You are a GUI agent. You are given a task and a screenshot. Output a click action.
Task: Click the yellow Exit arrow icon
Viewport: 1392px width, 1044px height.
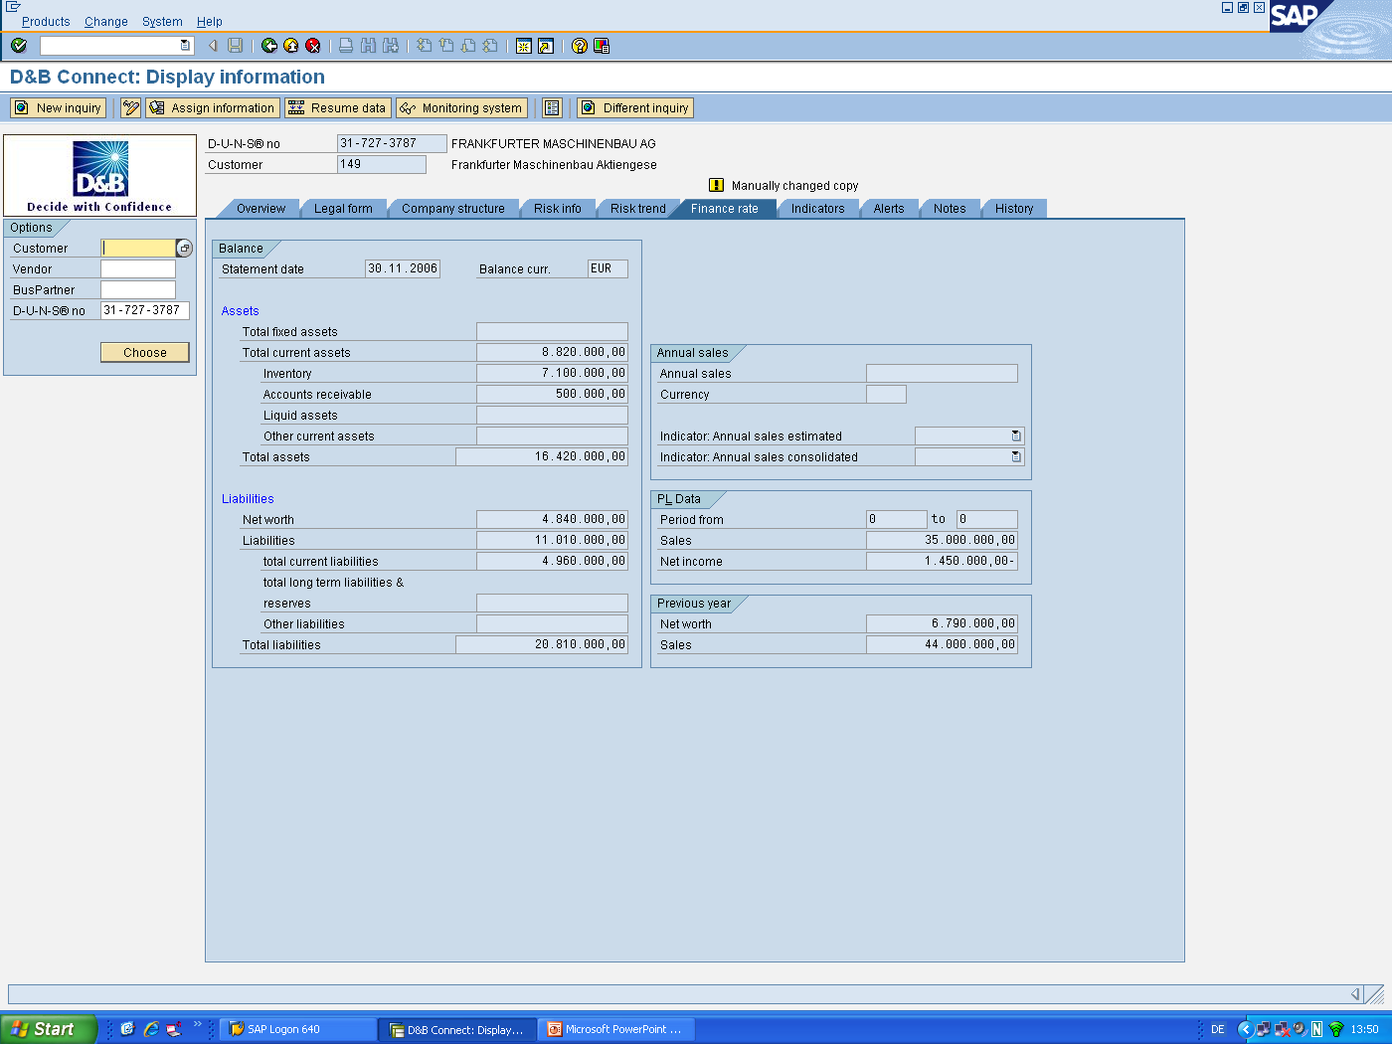291,46
